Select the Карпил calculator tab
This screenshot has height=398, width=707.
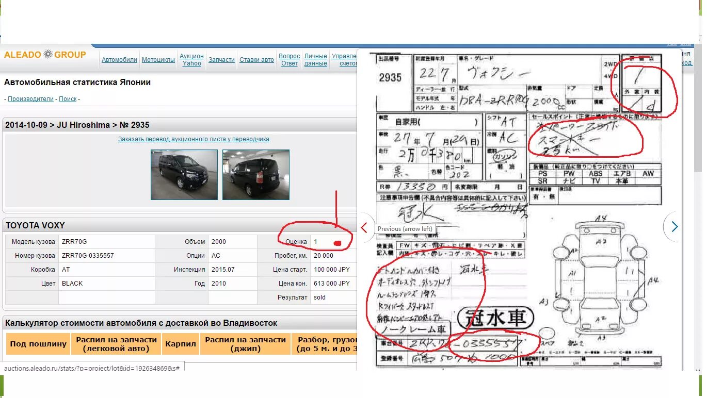180,344
